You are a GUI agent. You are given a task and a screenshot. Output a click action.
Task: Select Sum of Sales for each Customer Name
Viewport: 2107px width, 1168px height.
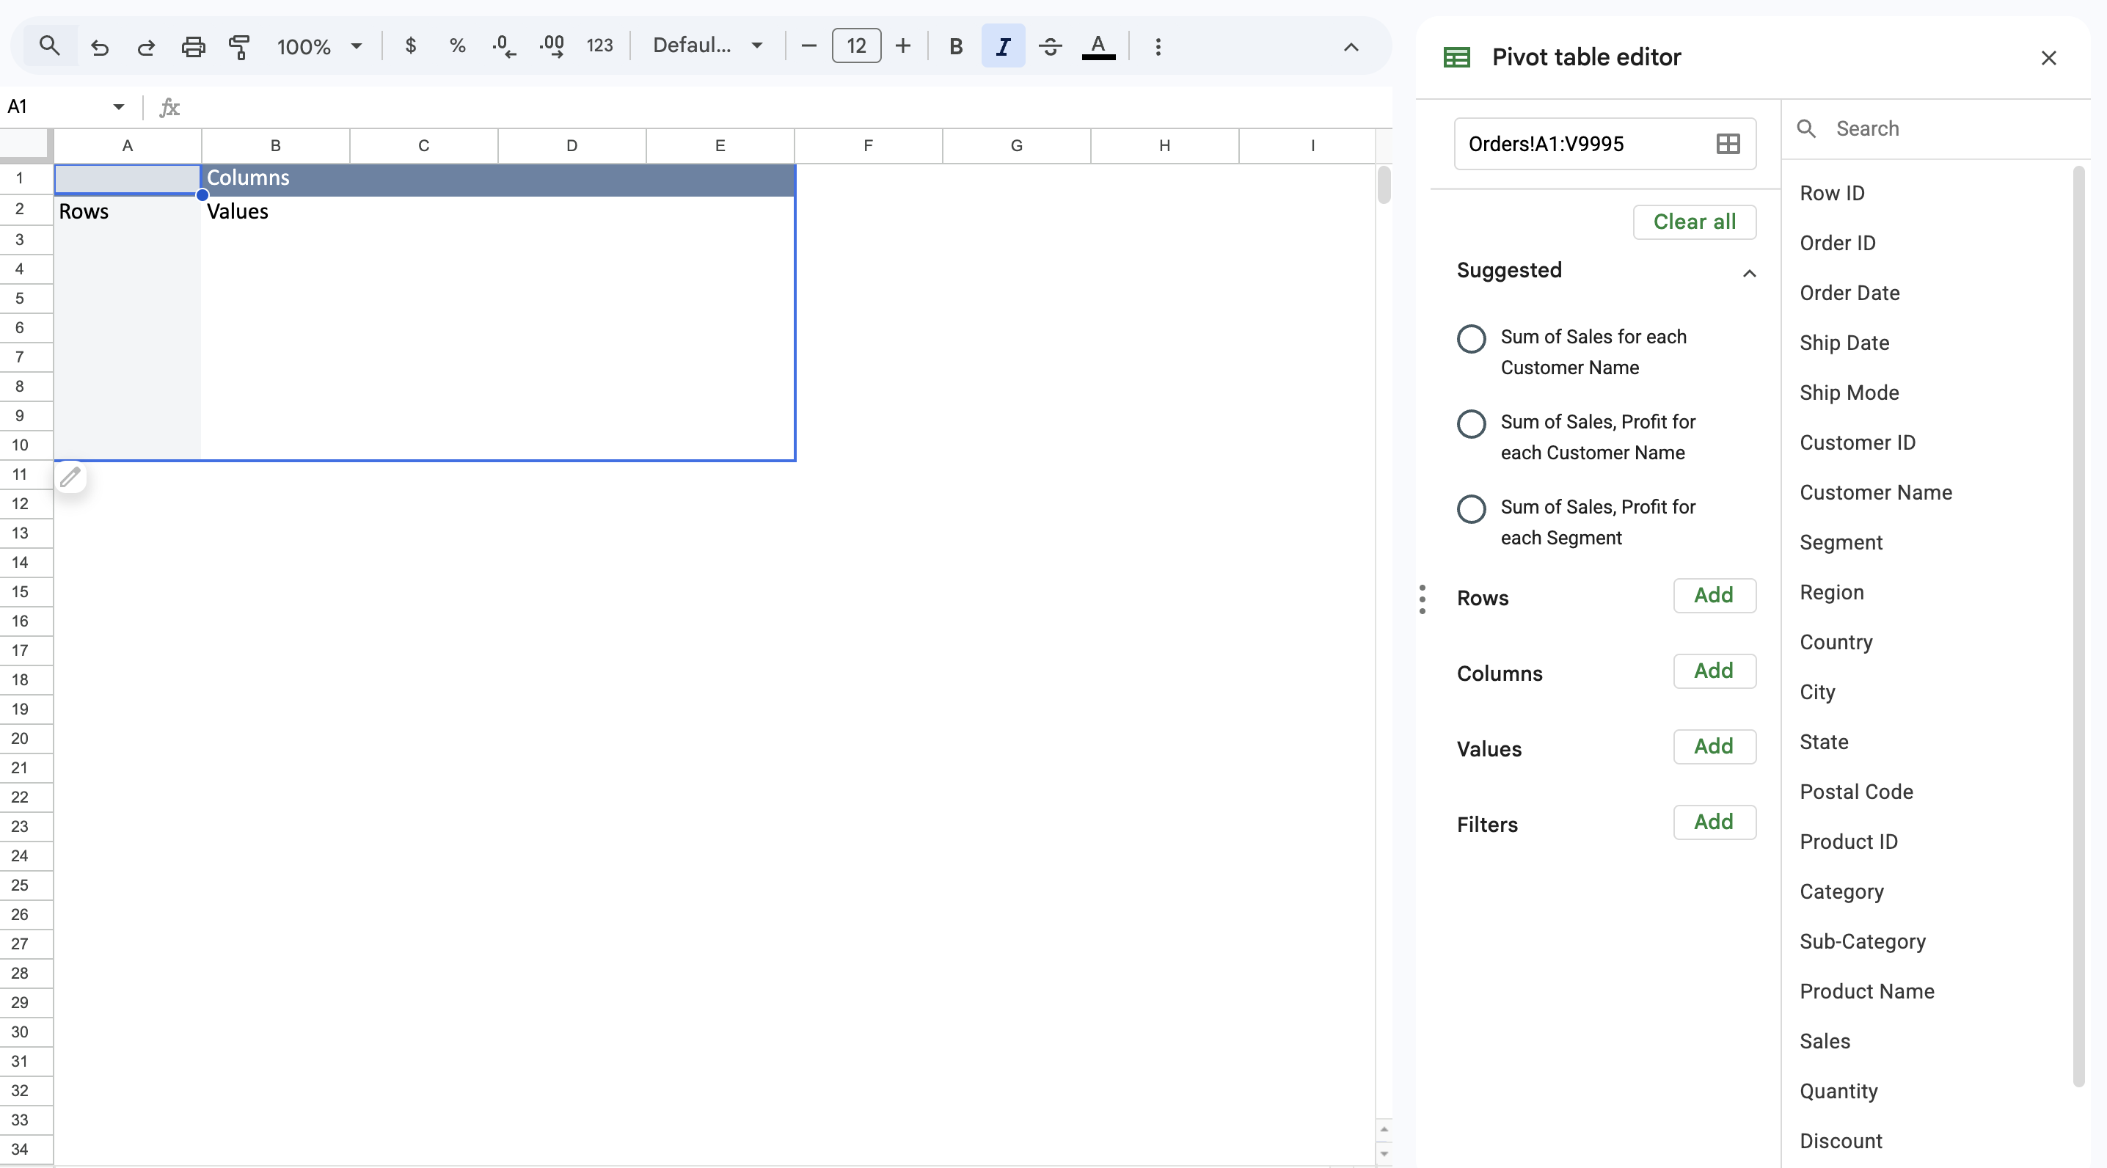[x=1471, y=339]
